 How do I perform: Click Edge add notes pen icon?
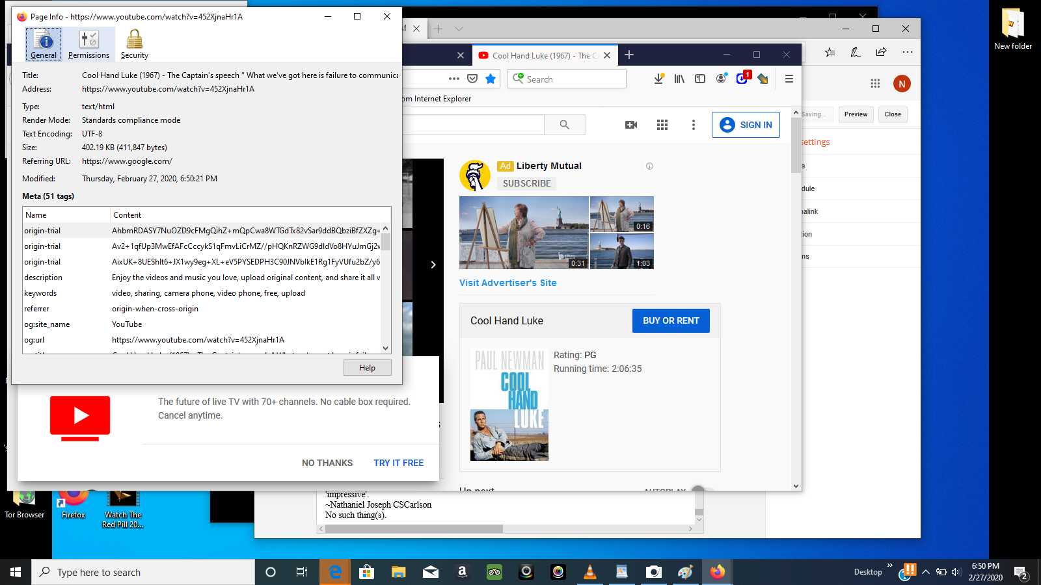tap(856, 52)
